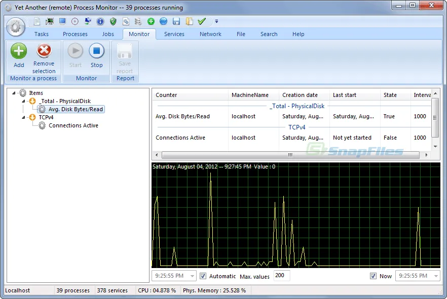Click the Add monitor button
447x299 pixels.
click(19, 56)
